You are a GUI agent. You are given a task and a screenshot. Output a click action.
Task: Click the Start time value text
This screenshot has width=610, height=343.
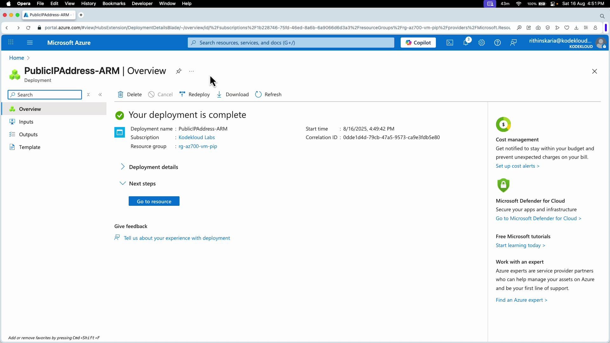click(369, 129)
